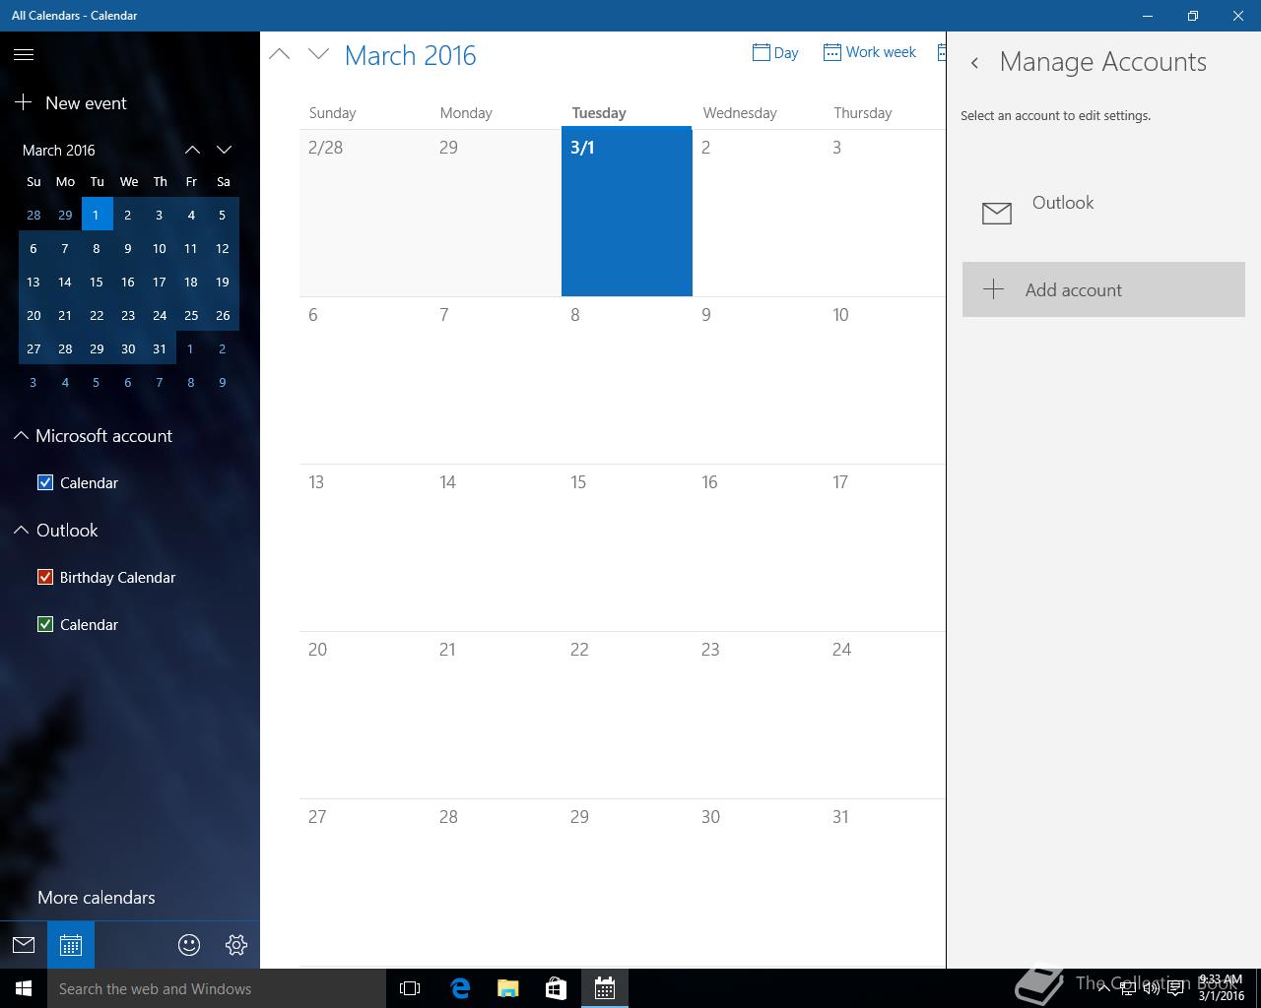The image size is (1261, 1008).
Task: Uncheck Microsoft account Calendar checkbox
Action: [x=45, y=482]
